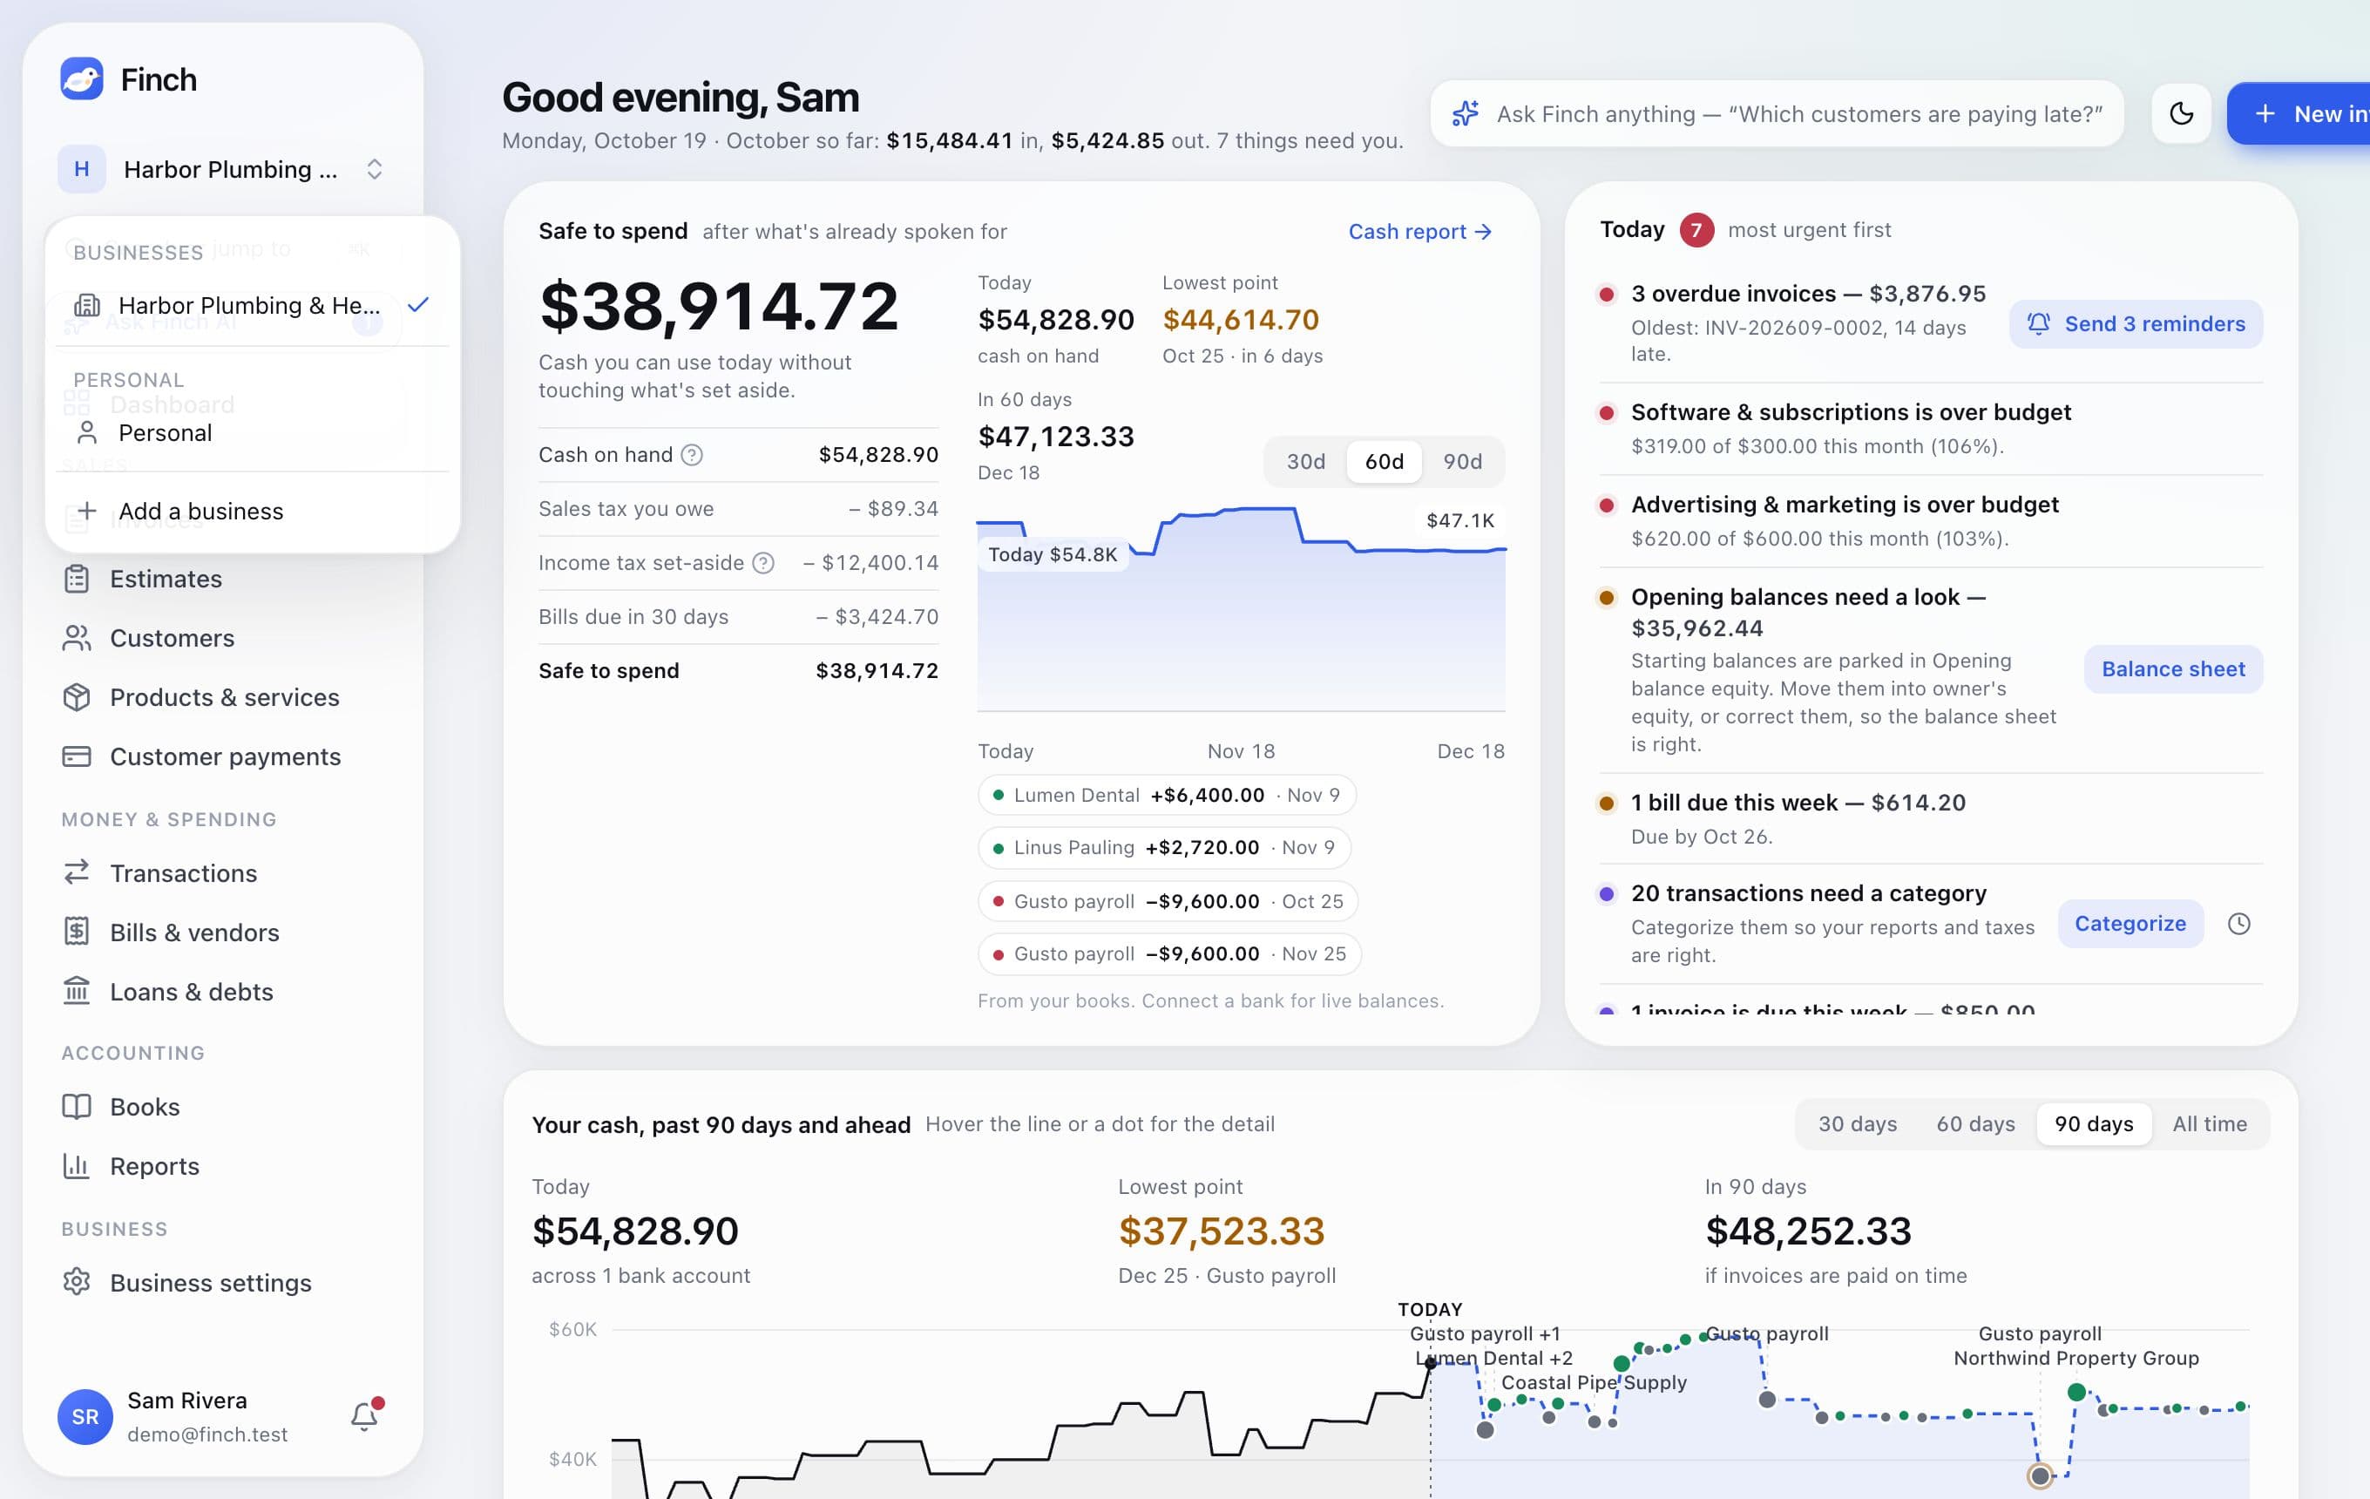Open Books under Accounting
This screenshot has width=2370, height=1499.
click(221, 1106)
